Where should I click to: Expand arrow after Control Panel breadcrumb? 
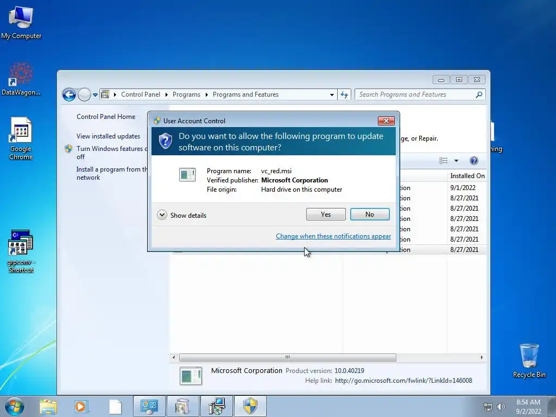click(x=166, y=94)
